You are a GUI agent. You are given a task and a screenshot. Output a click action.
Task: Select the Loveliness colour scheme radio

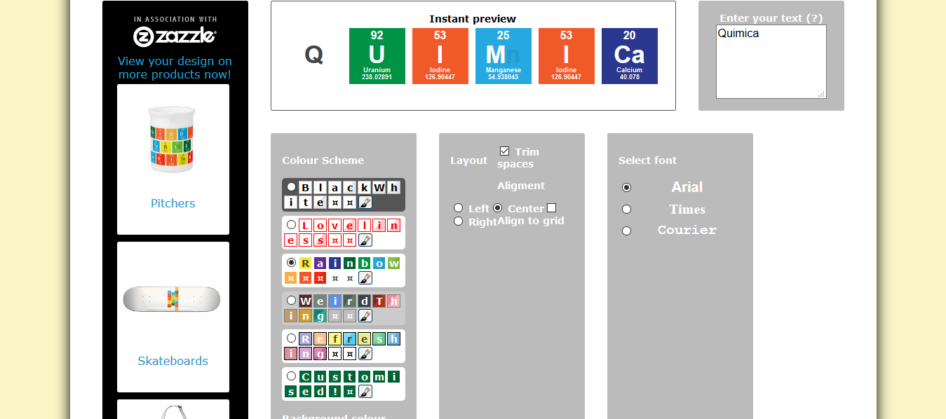point(291,225)
